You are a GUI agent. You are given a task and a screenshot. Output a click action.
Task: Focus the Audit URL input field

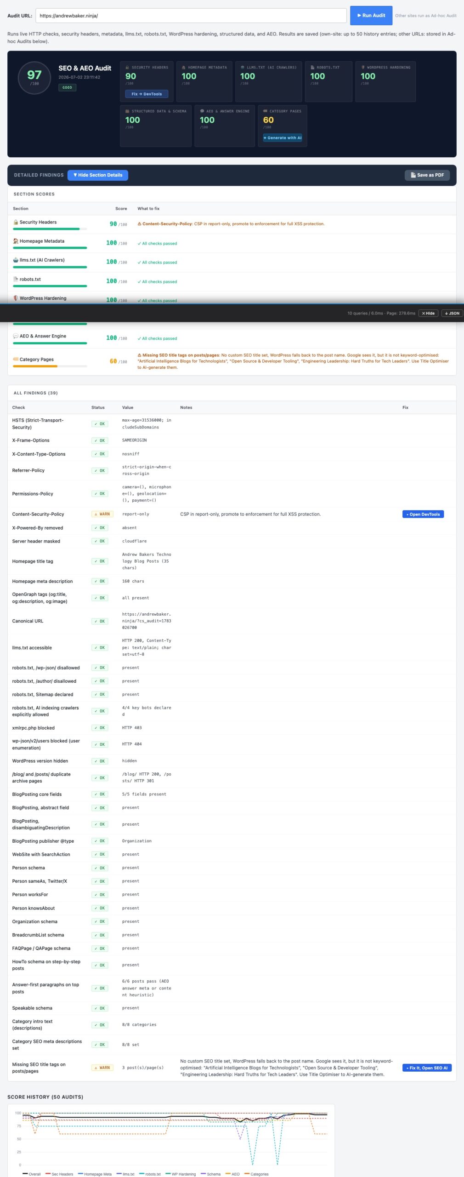[191, 16]
